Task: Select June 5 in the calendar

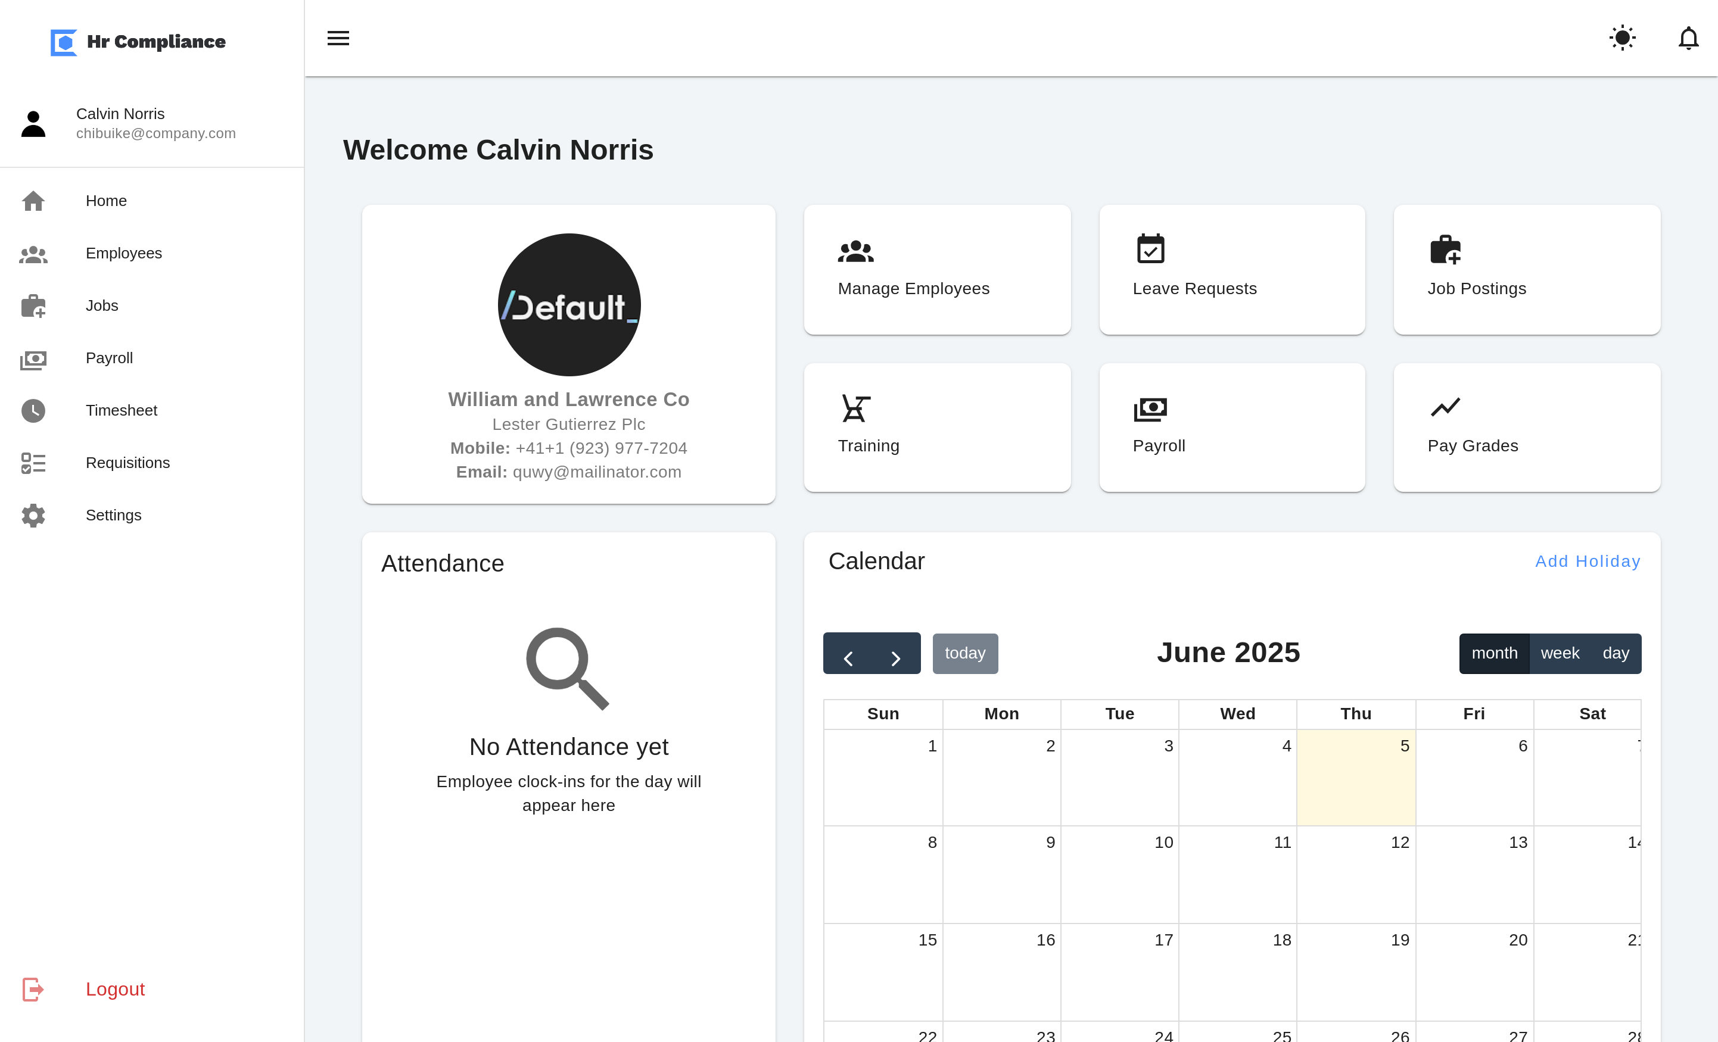Action: coord(1356,778)
